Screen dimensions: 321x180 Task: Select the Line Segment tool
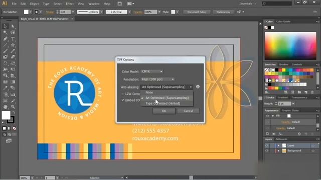click(x=6, y=45)
